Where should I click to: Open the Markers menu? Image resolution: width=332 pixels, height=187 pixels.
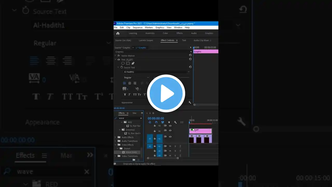coord(149,28)
